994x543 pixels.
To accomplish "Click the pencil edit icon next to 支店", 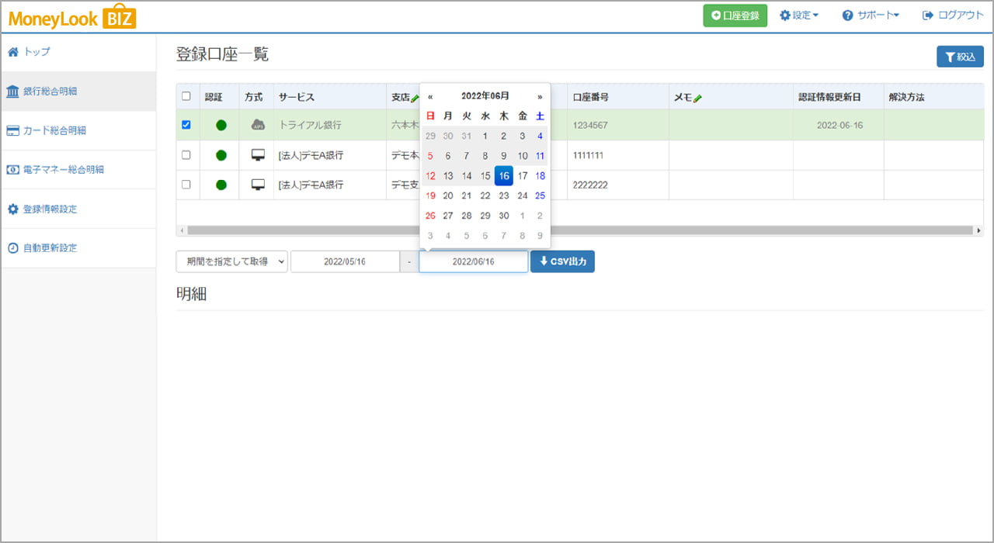I will [415, 98].
